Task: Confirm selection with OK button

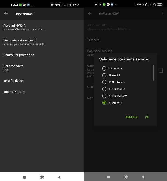Action: 147,117
